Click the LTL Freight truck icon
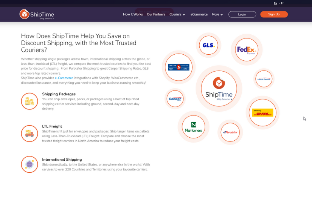Screen dimensions: 312x198 pyautogui.click(x=29, y=134)
